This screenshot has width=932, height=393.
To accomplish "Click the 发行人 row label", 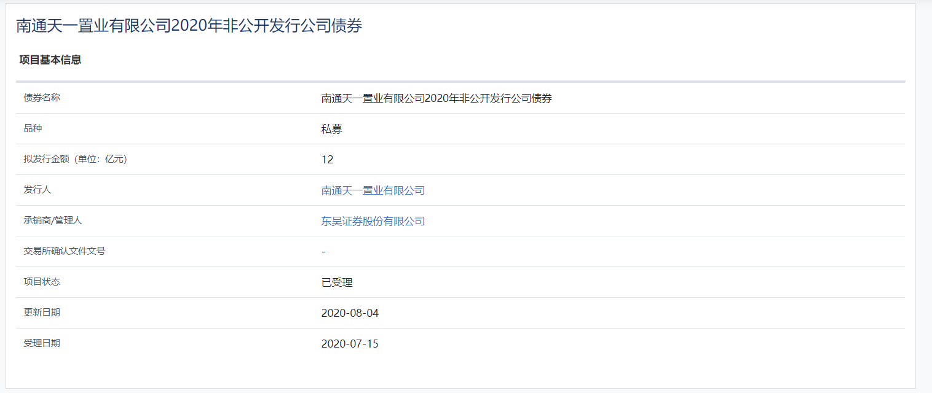I will tap(37, 190).
